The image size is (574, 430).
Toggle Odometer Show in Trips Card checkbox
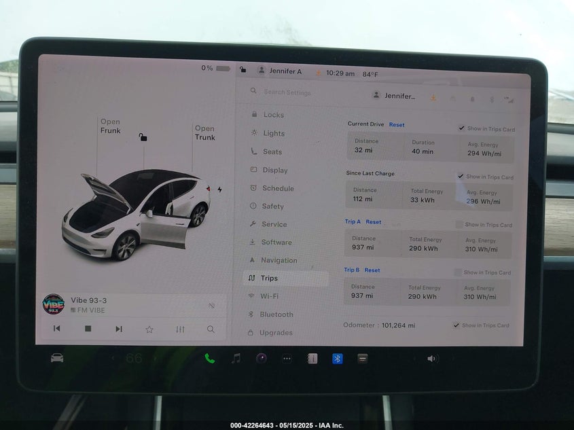coord(456,325)
